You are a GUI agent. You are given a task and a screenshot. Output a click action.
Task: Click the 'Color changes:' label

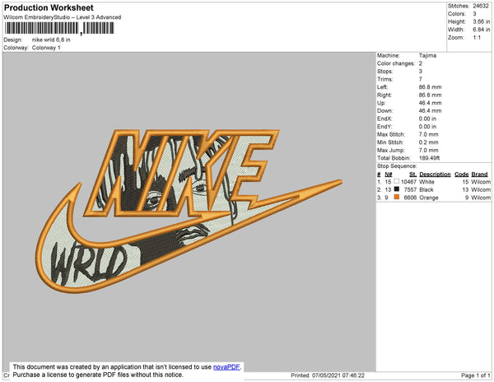pos(396,63)
